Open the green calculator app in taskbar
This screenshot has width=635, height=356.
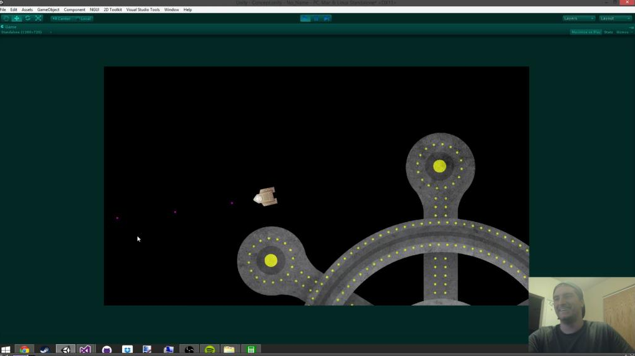coord(251,350)
